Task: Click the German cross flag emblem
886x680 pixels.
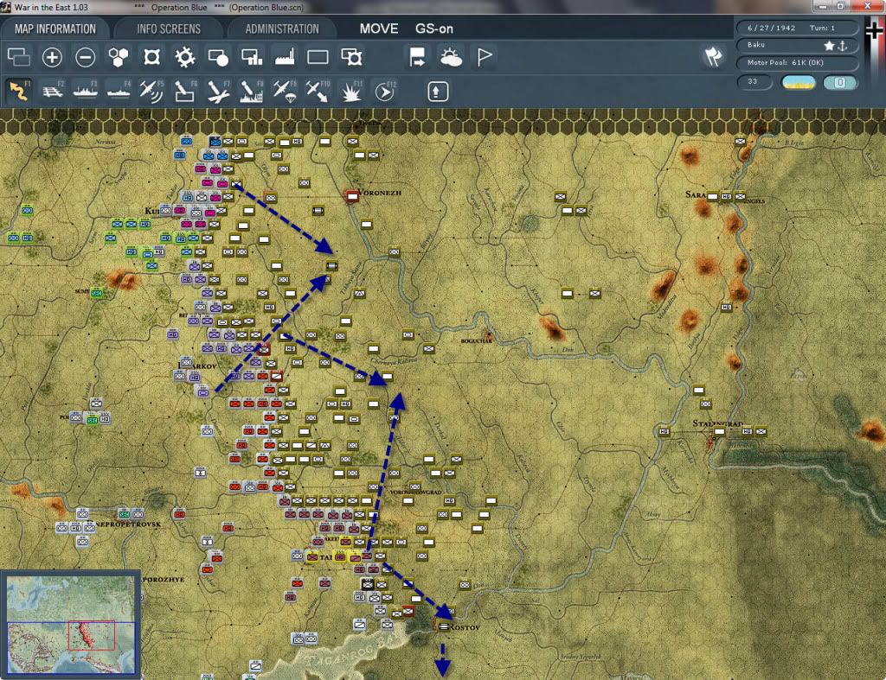Action: click(x=874, y=29)
